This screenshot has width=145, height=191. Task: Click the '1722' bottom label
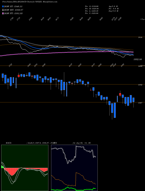(x=10, y=65)
